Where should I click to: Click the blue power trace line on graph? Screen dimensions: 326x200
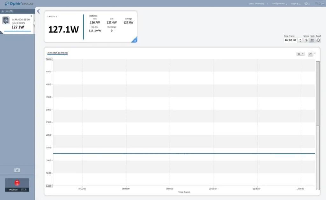click(184, 154)
